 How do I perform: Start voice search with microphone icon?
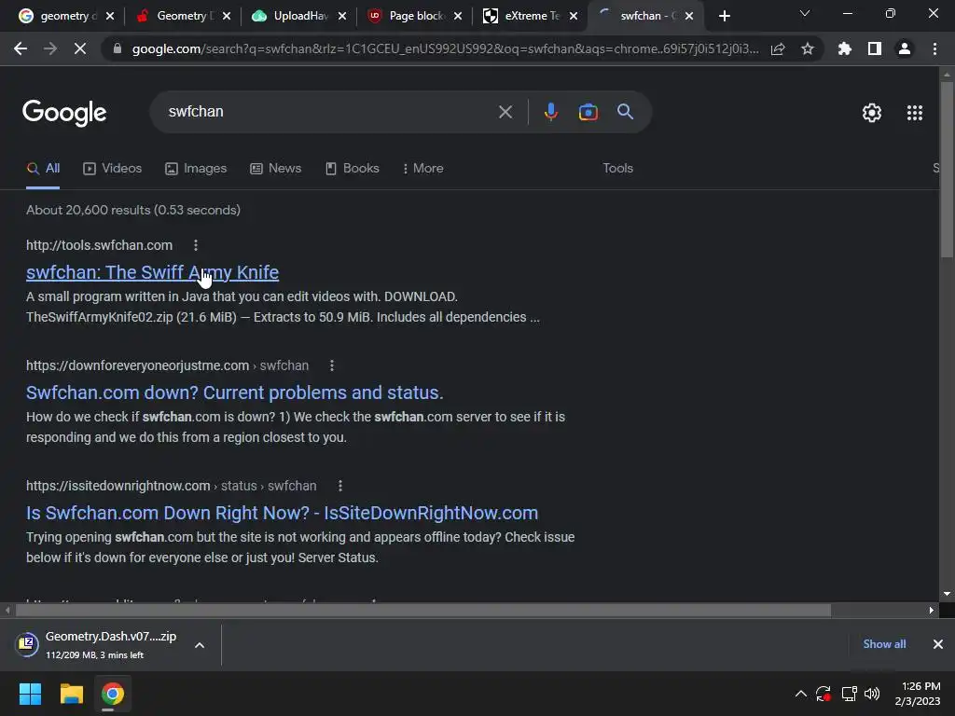coord(550,112)
